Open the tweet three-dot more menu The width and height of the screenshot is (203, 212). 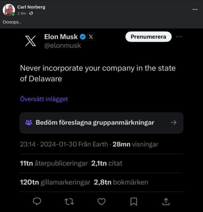click(179, 37)
